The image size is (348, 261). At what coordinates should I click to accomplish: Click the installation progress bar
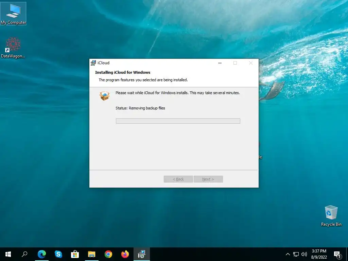[178, 121]
